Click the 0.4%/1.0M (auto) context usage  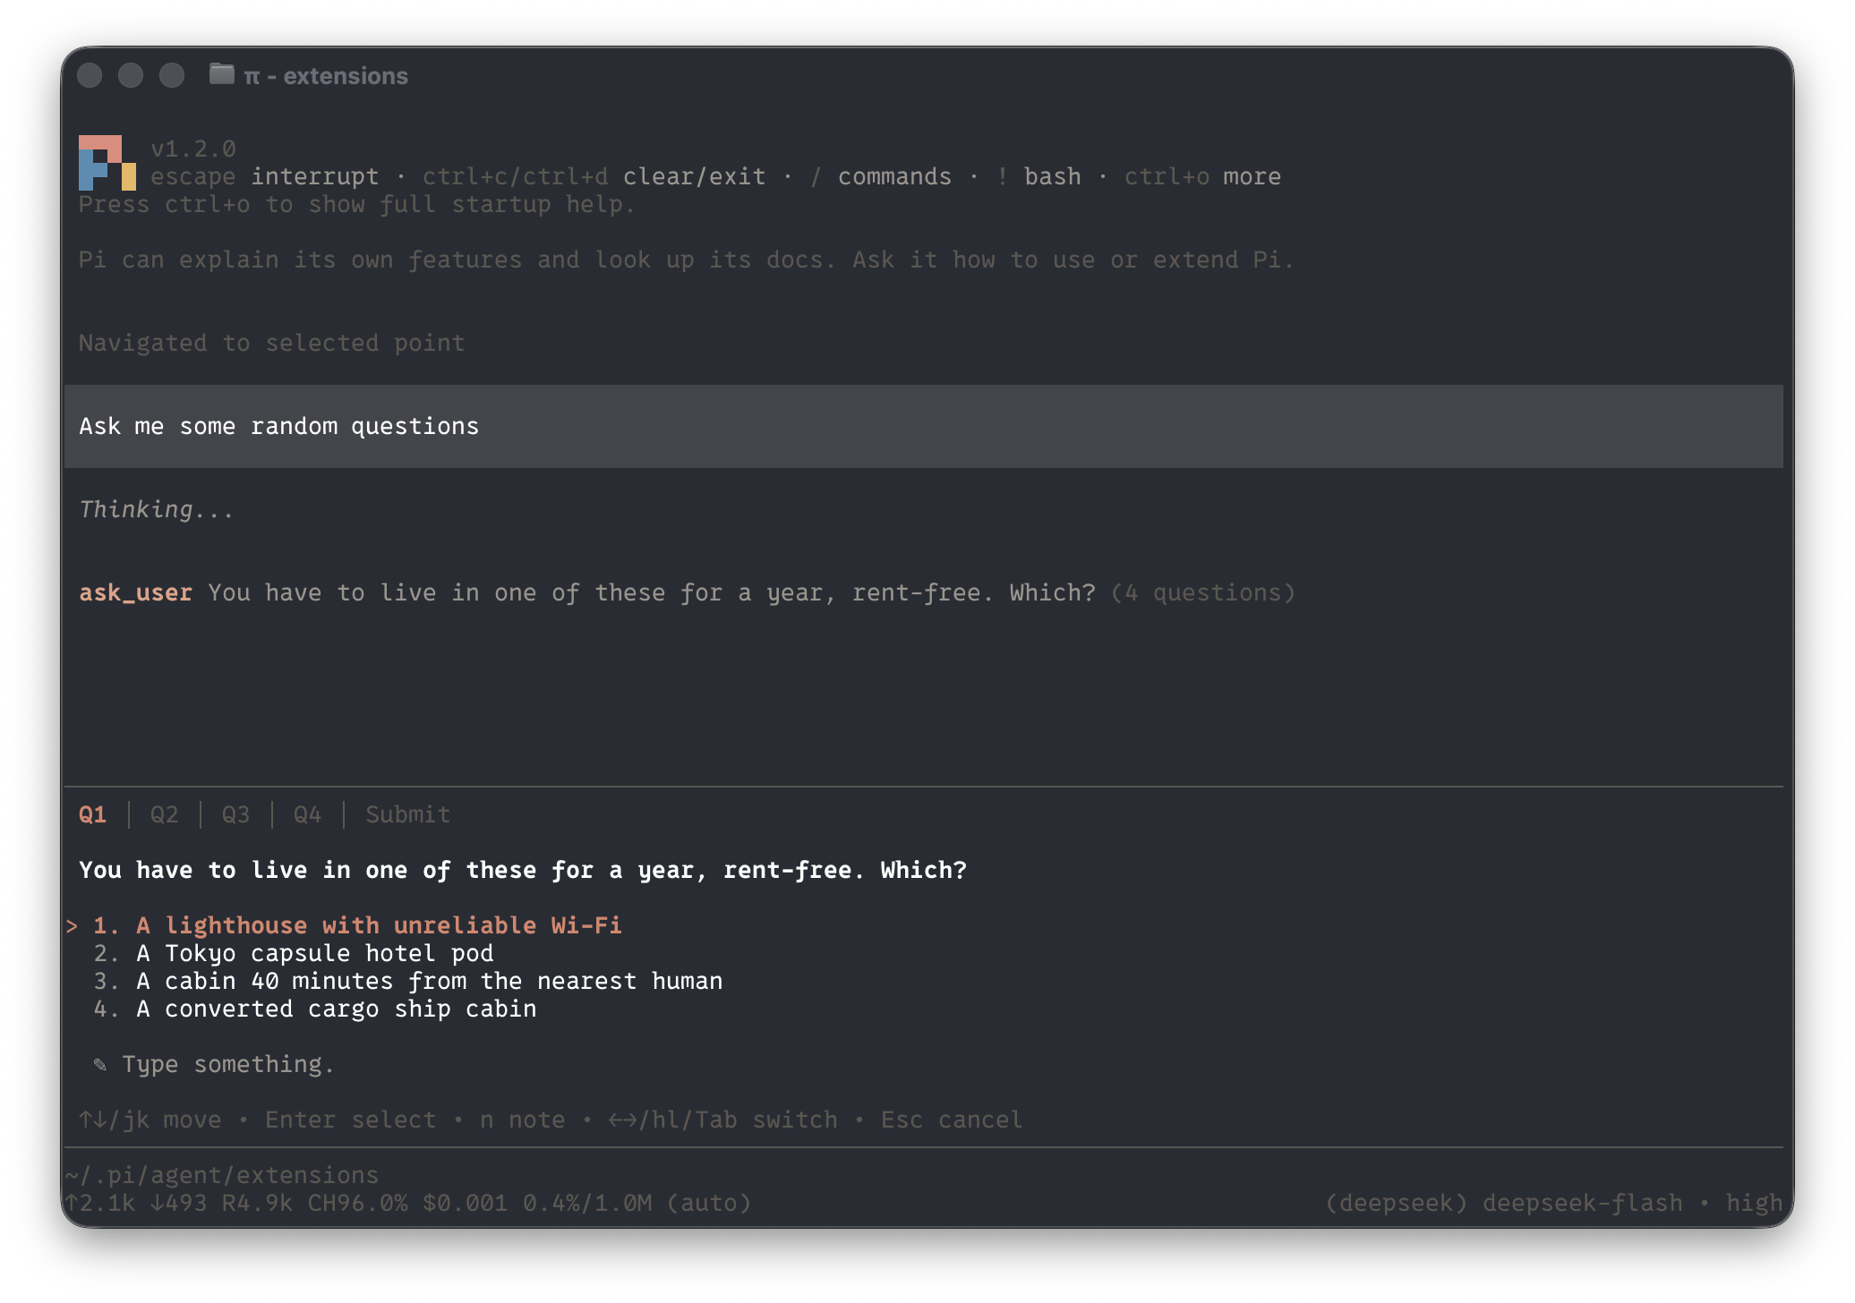(x=637, y=1203)
